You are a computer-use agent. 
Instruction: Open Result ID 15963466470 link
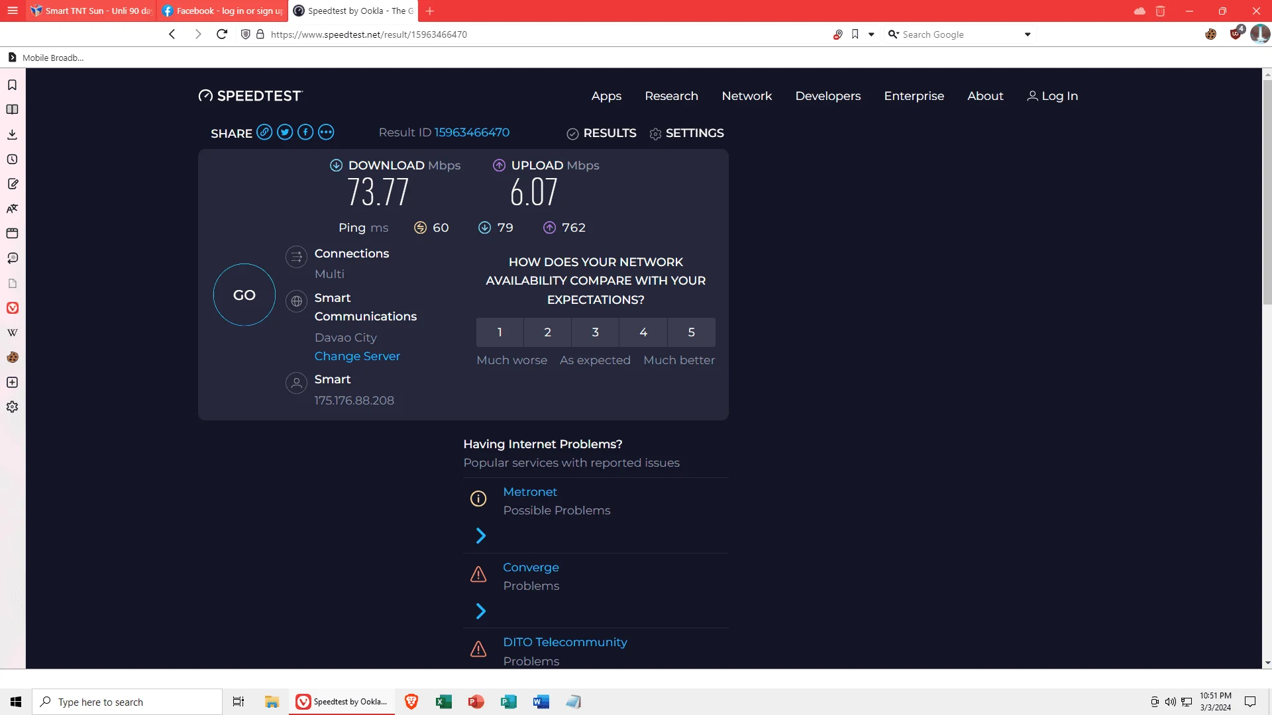472,132
